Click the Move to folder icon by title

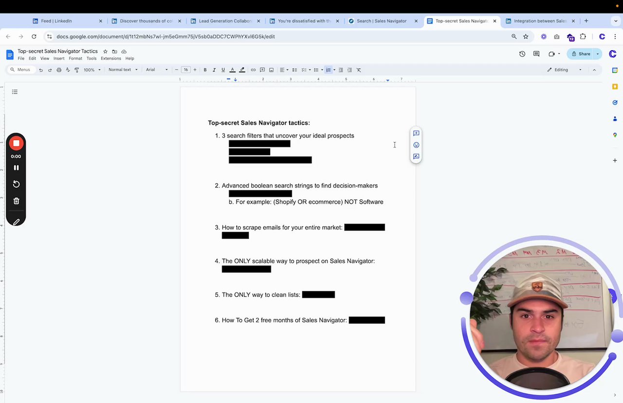tap(114, 51)
